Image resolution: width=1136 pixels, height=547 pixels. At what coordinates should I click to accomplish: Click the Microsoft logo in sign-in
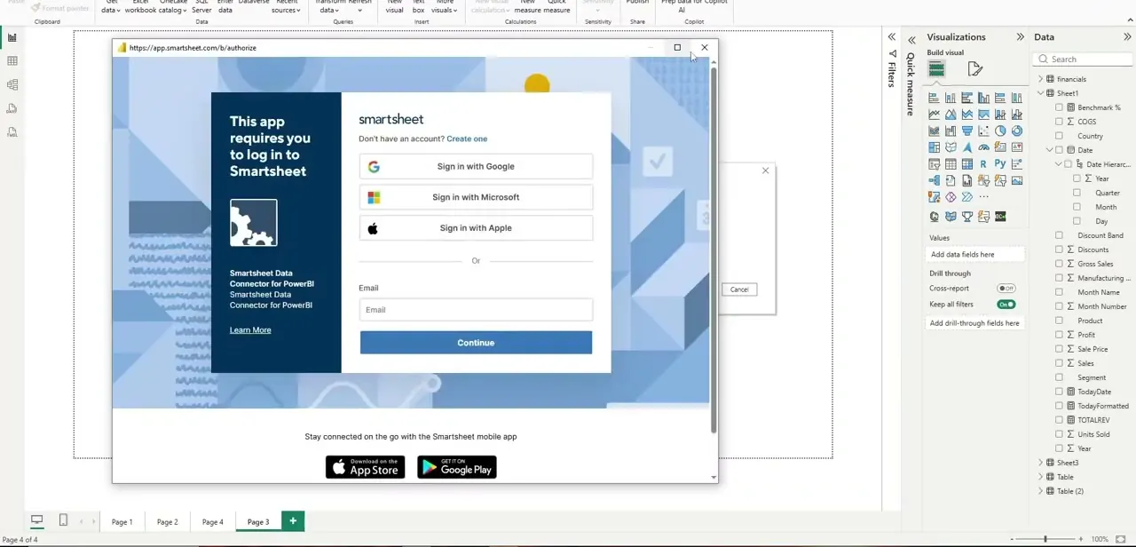(x=374, y=197)
